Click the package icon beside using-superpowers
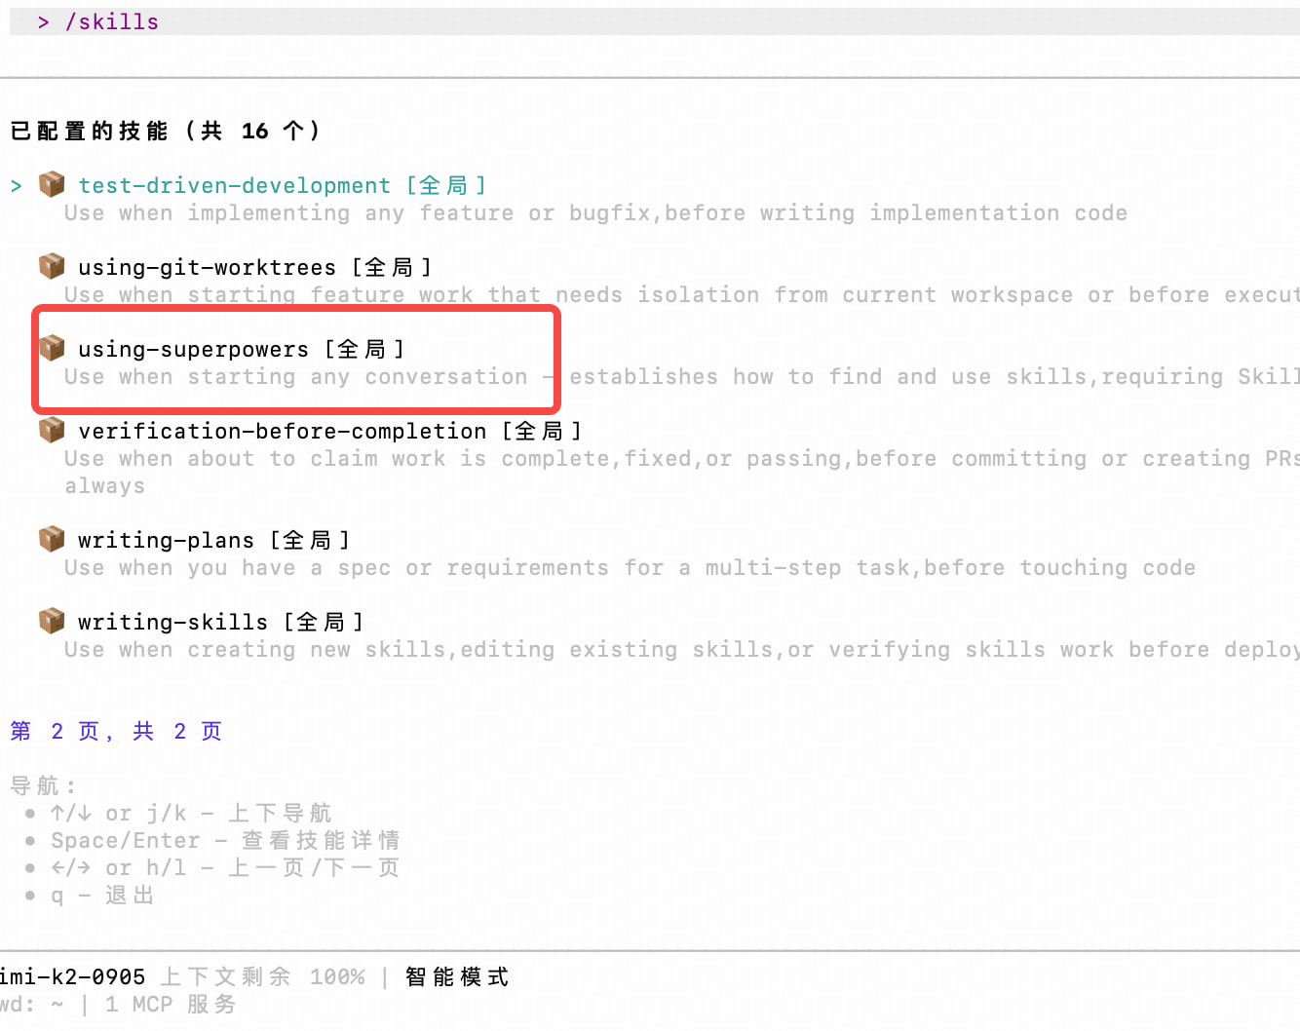This screenshot has height=1031, width=1300. point(52,347)
